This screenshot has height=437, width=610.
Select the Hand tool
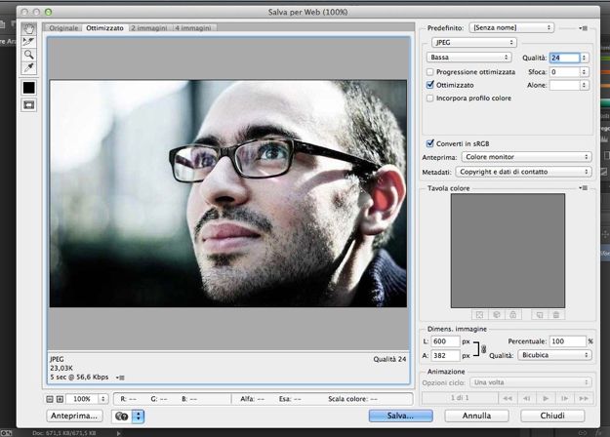(x=28, y=27)
